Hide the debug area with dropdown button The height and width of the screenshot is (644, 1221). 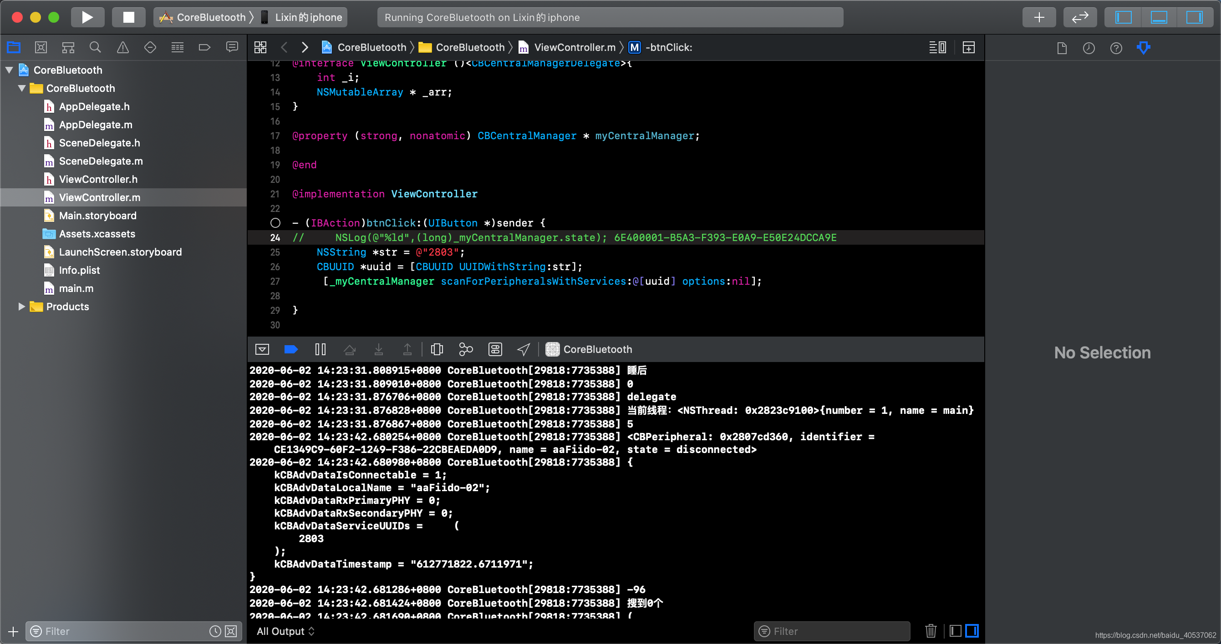pos(262,349)
